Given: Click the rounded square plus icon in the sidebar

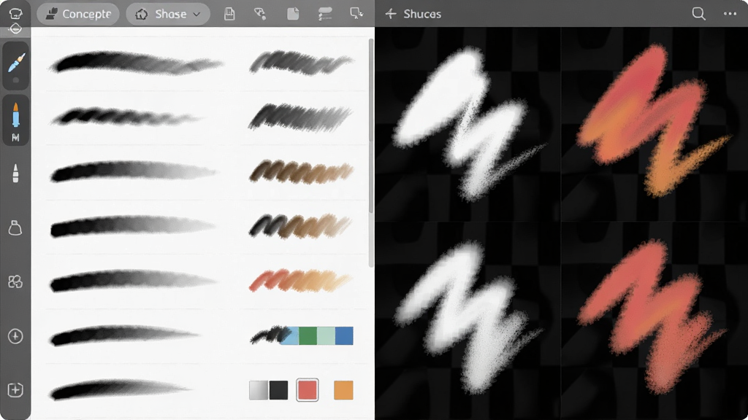Looking at the screenshot, I should (15, 390).
